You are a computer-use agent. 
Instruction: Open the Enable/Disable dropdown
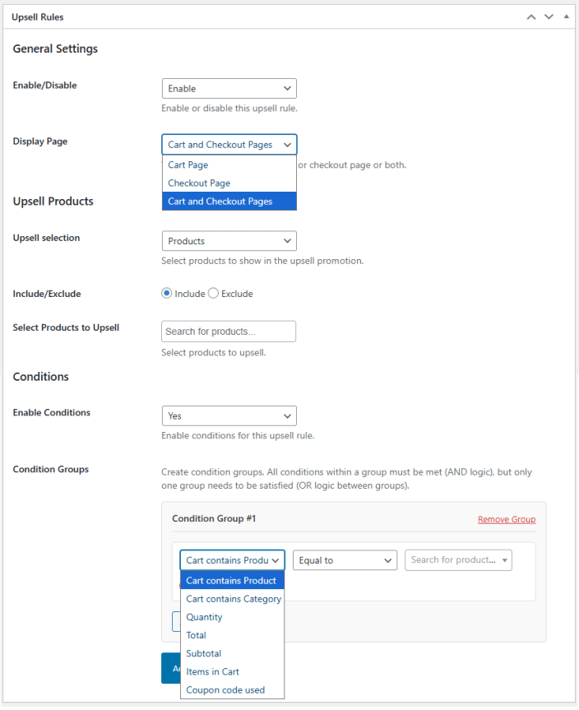(x=229, y=88)
